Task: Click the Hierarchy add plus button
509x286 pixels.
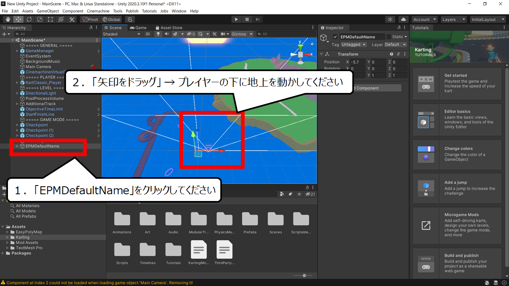Action: point(5,34)
